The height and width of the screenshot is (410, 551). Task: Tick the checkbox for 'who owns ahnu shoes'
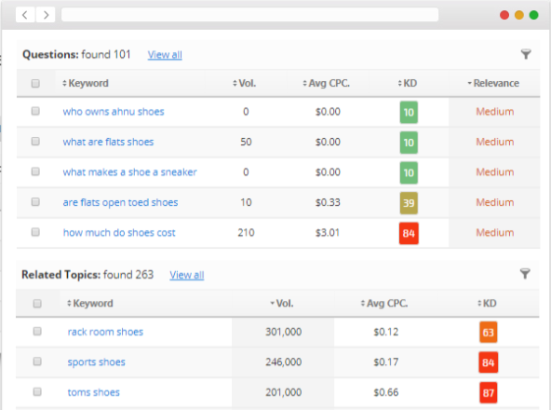click(x=35, y=111)
